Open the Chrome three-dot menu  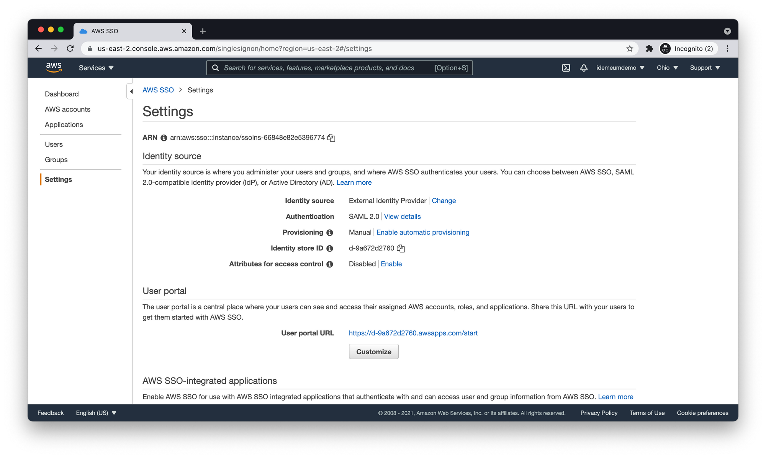click(x=727, y=49)
